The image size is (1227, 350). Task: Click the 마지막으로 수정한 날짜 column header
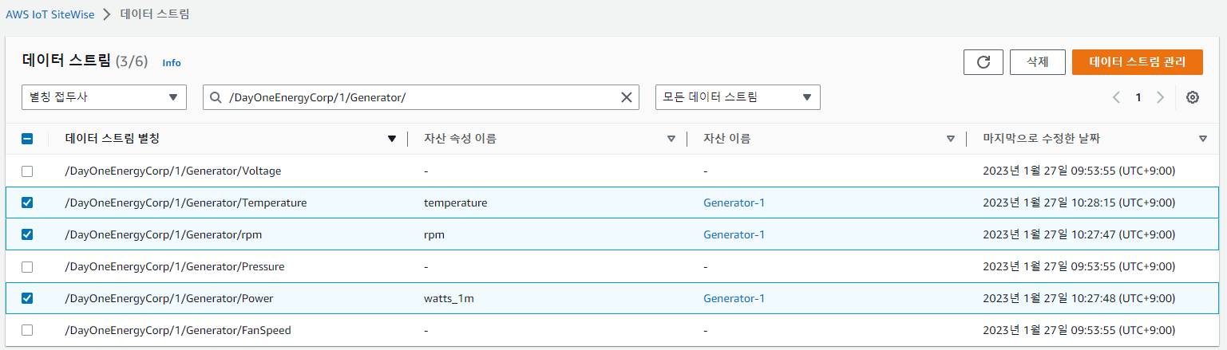[x=1042, y=139]
